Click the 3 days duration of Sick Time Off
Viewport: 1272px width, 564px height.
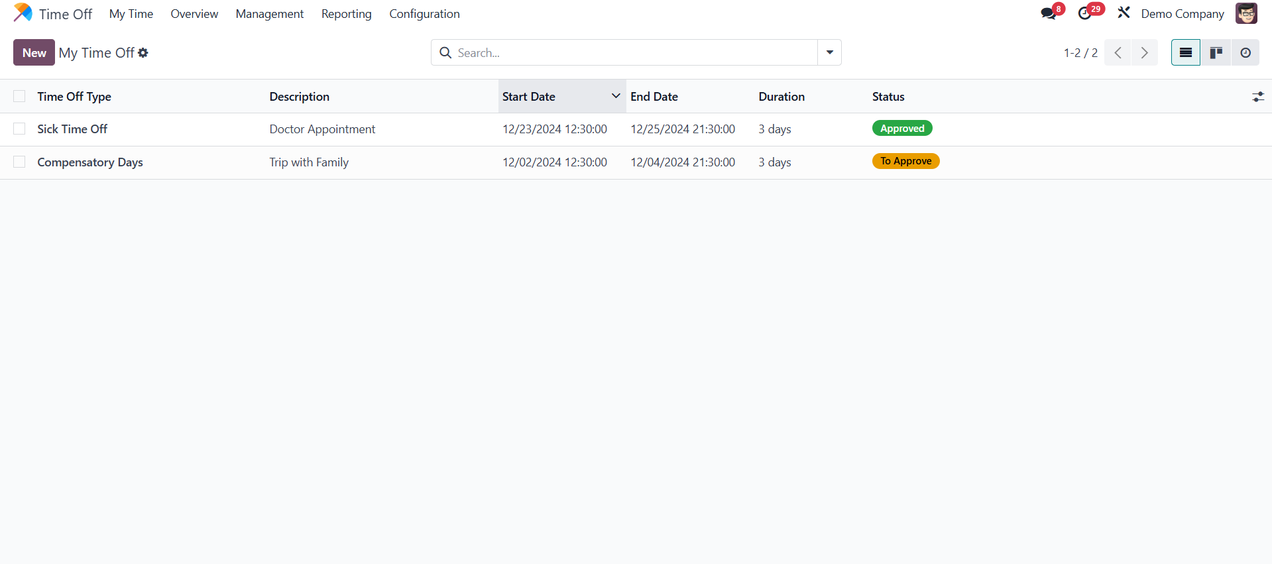pos(775,129)
